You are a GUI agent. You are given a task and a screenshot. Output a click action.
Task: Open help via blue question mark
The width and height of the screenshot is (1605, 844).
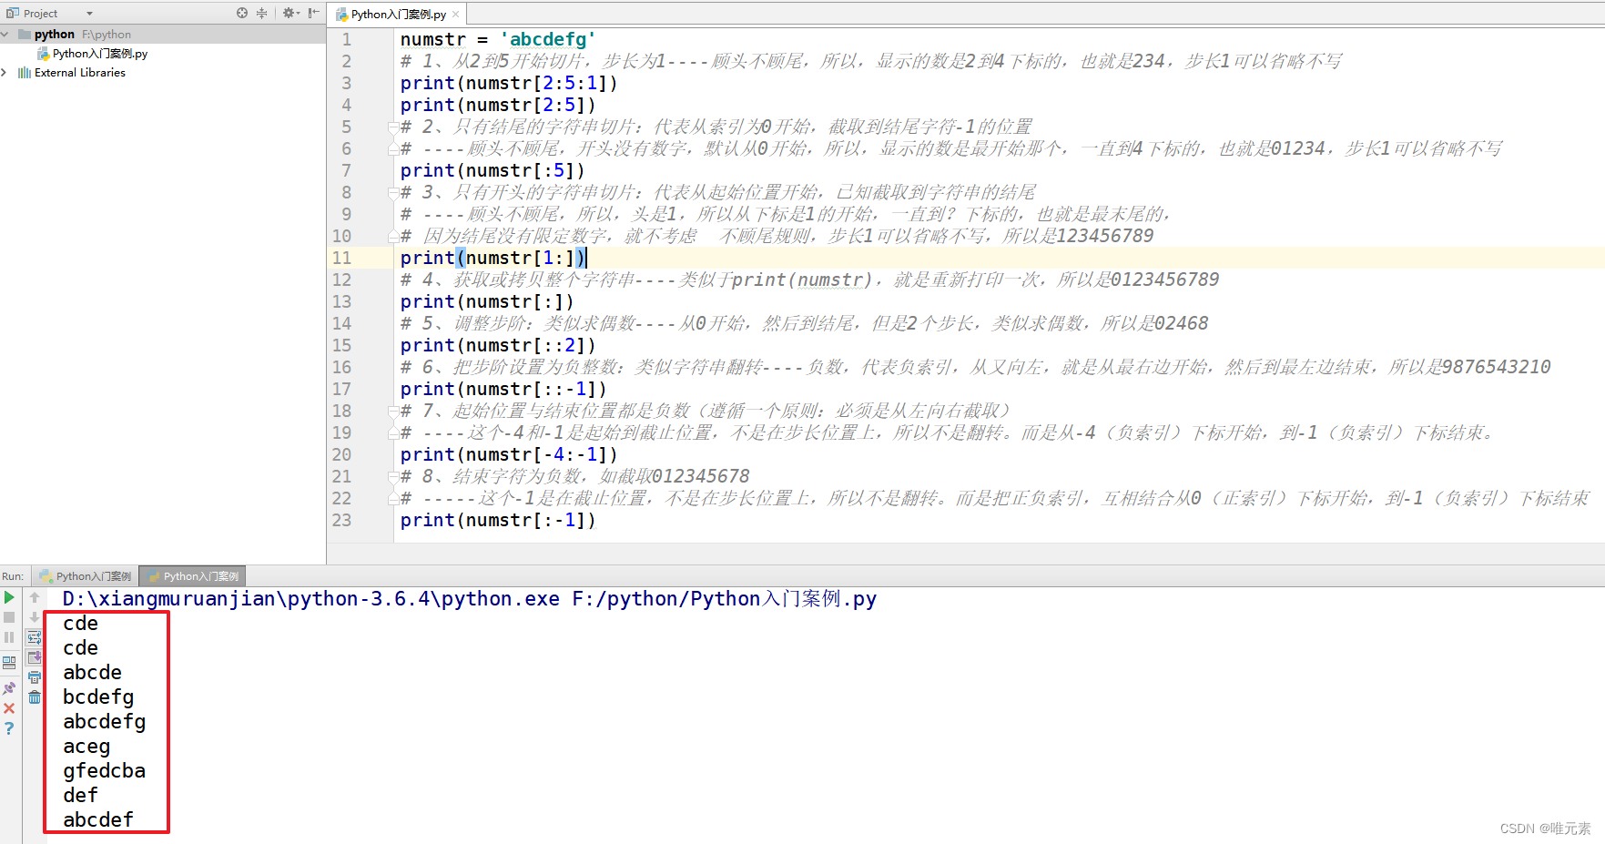[x=9, y=728]
